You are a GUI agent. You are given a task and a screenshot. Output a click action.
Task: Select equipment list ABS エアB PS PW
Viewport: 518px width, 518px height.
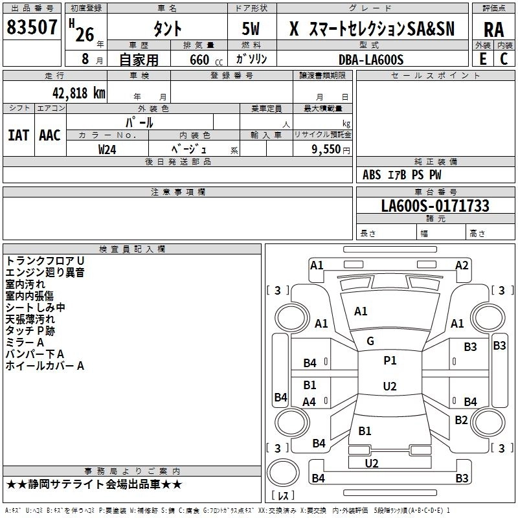coord(401,175)
